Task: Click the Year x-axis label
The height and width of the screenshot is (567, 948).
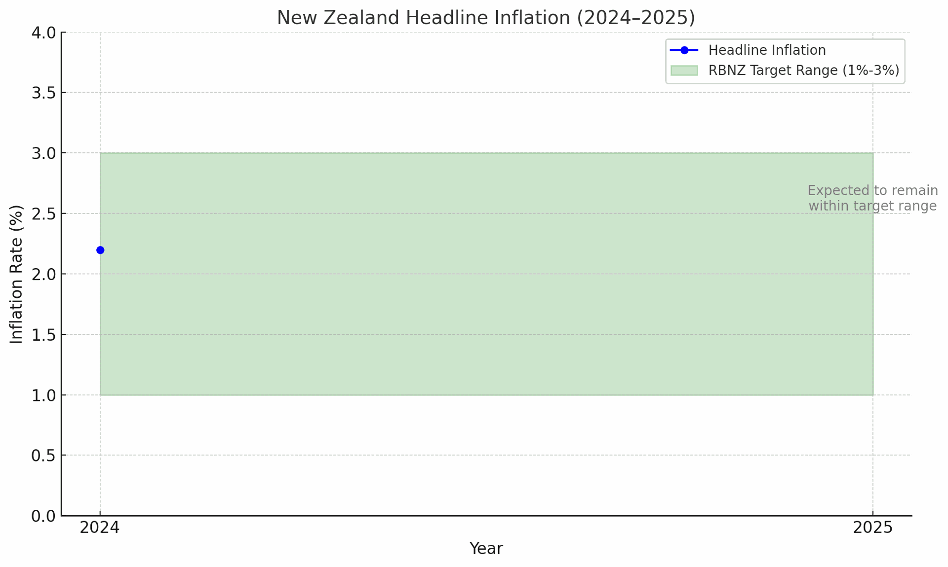Action: point(486,548)
